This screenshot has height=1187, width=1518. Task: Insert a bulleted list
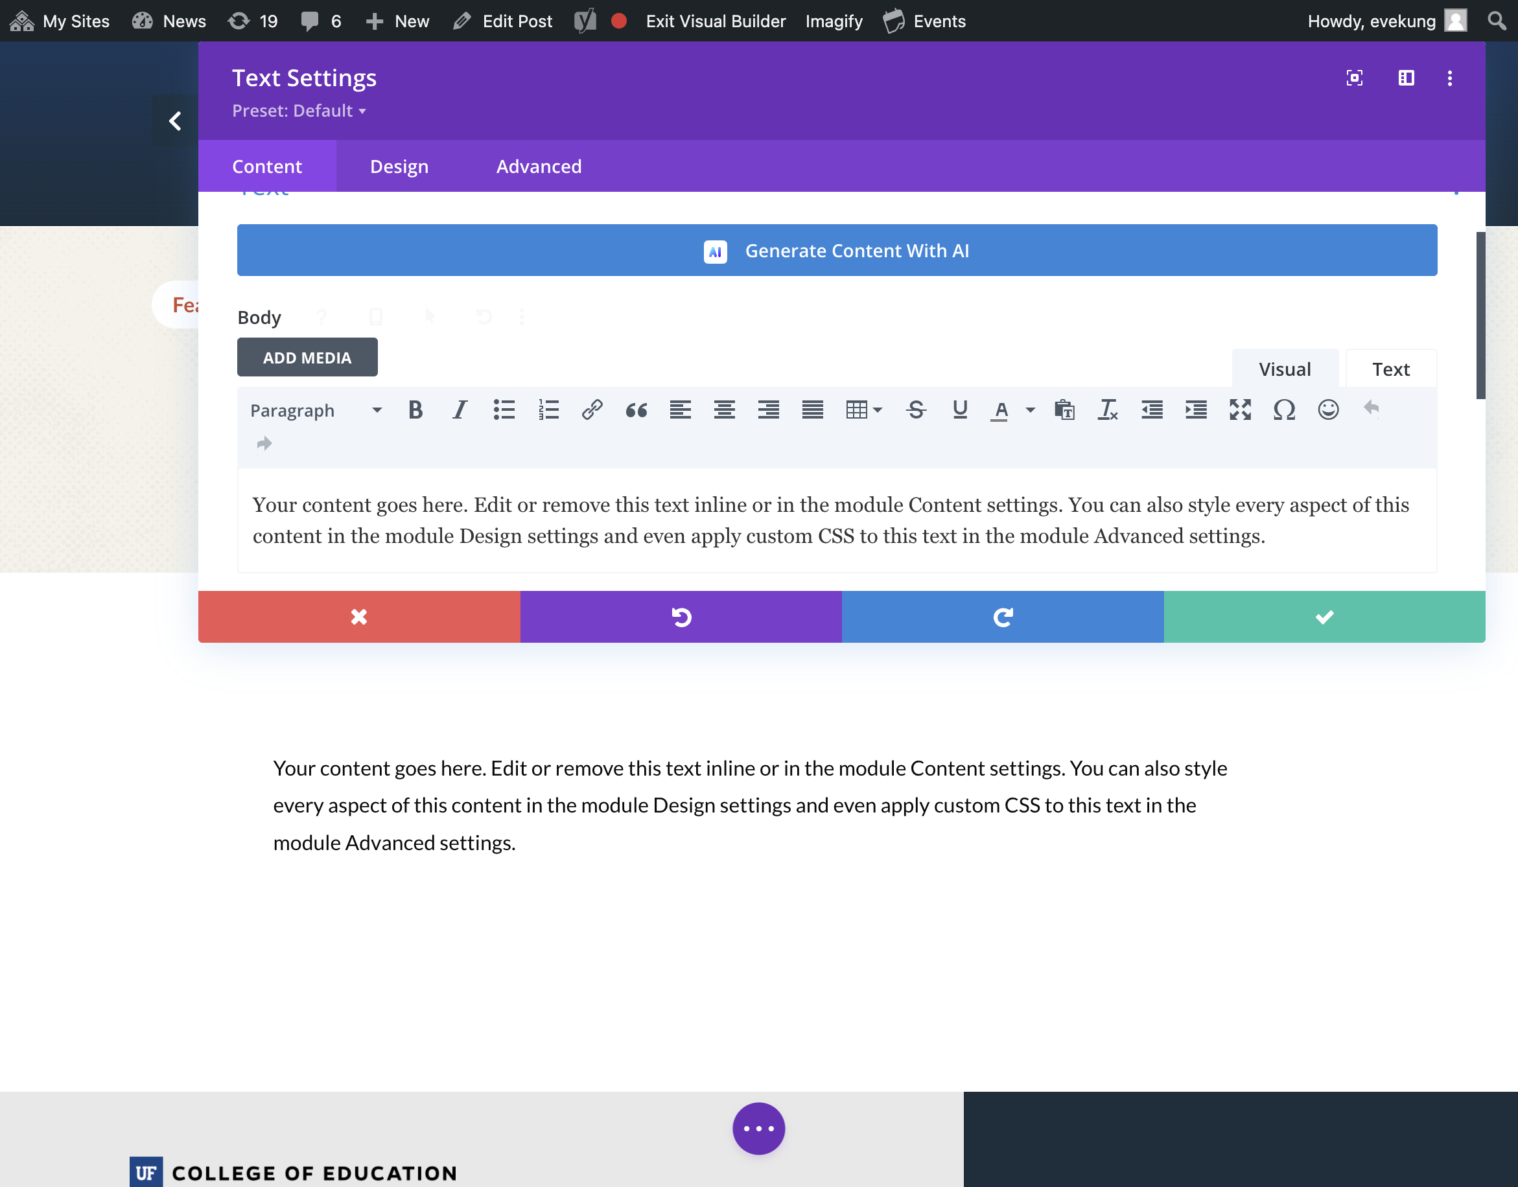click(504, 410)
